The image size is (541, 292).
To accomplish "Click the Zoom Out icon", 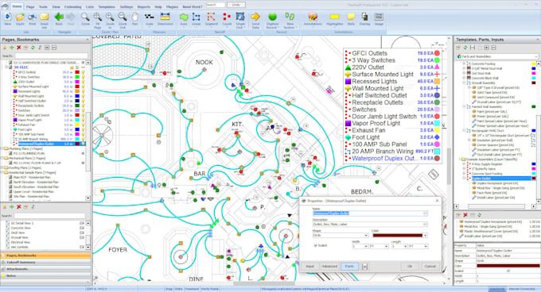I will (x=123, y=17).
